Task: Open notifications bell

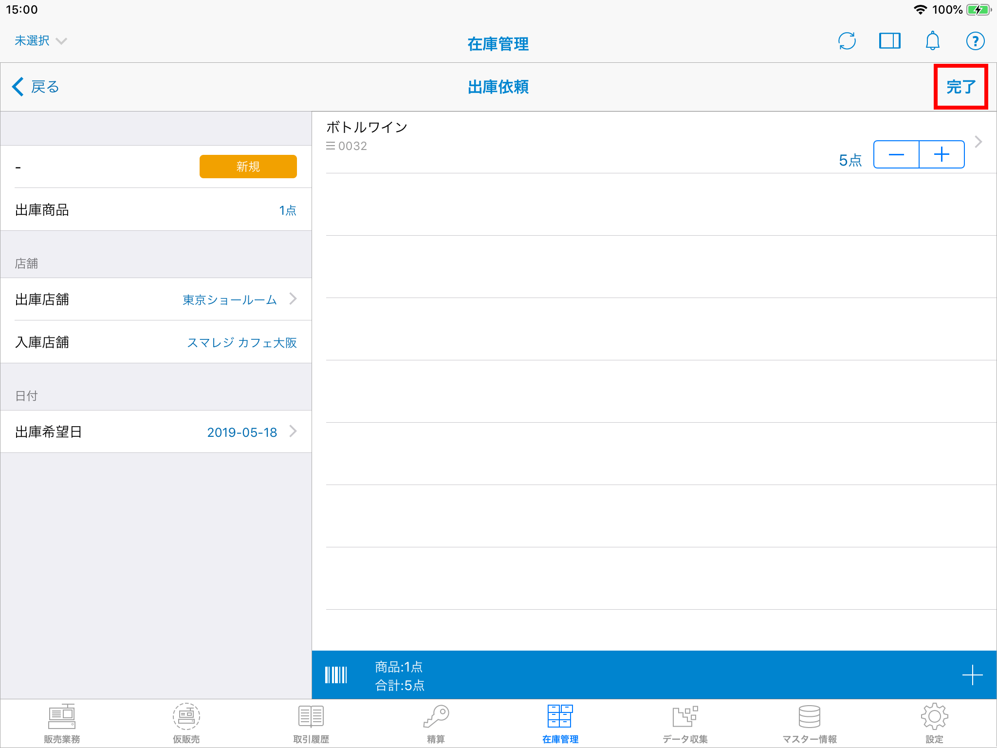Action: pos(932,41)
